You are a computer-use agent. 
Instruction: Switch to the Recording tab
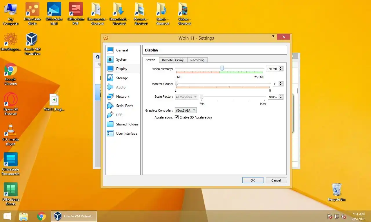[x=197, y=60]
